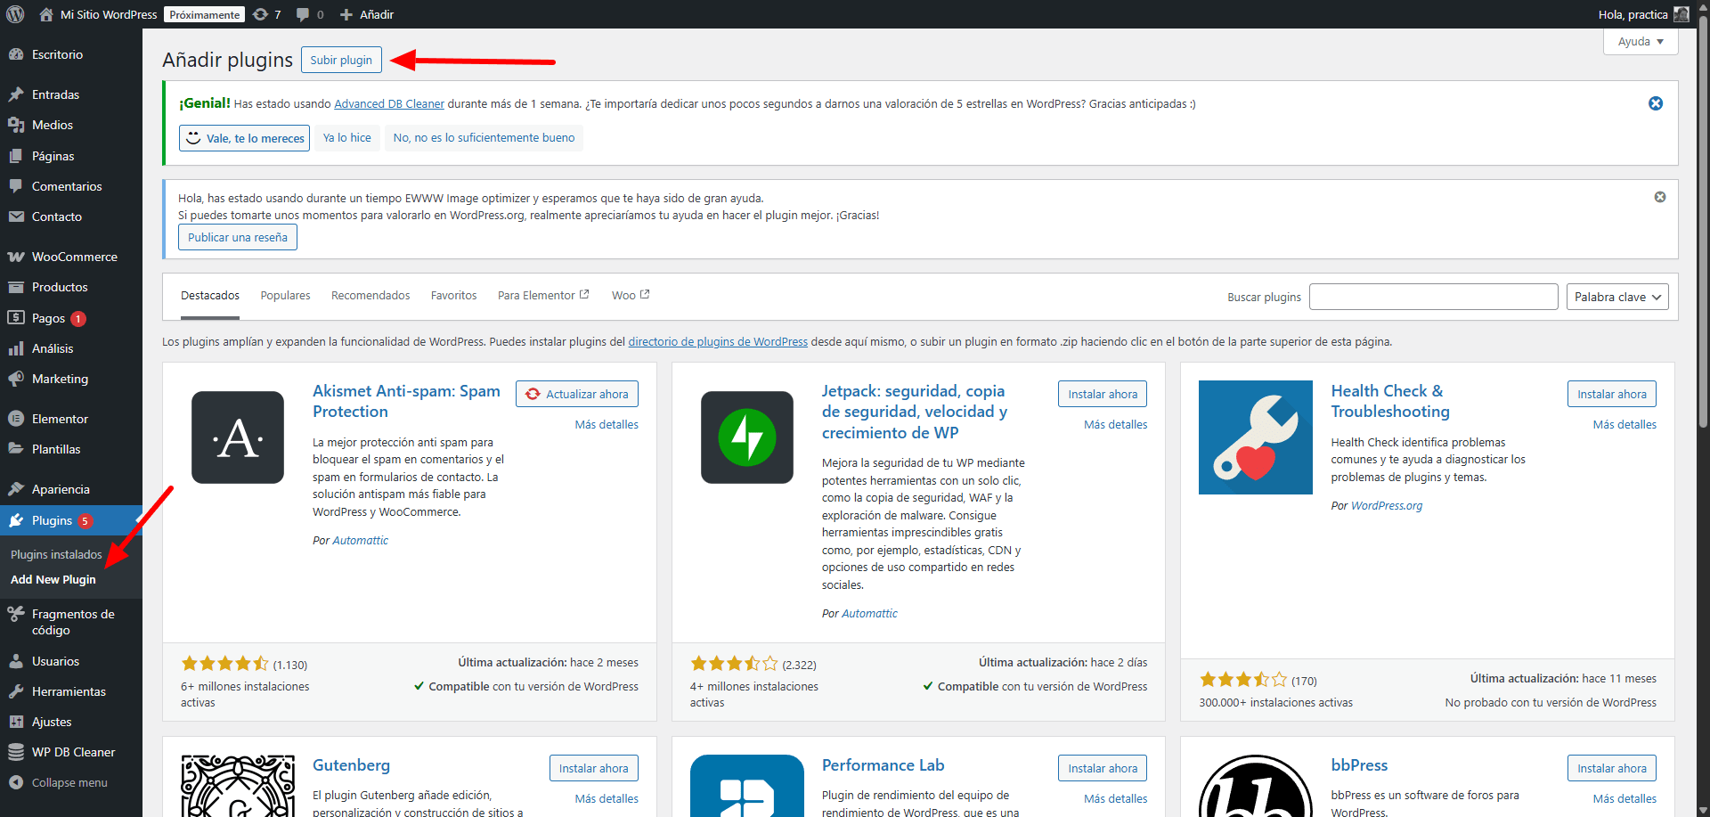
Task: Go to Entradas in the sidebar
Action: click(71, 94)
